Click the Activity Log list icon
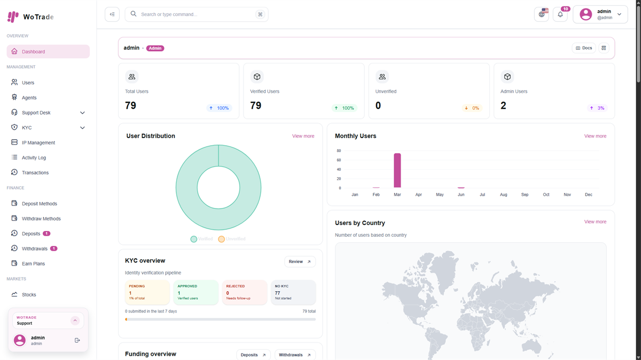Image resolution: width=641 pixels, height=360 pixels. pos(14,157)
